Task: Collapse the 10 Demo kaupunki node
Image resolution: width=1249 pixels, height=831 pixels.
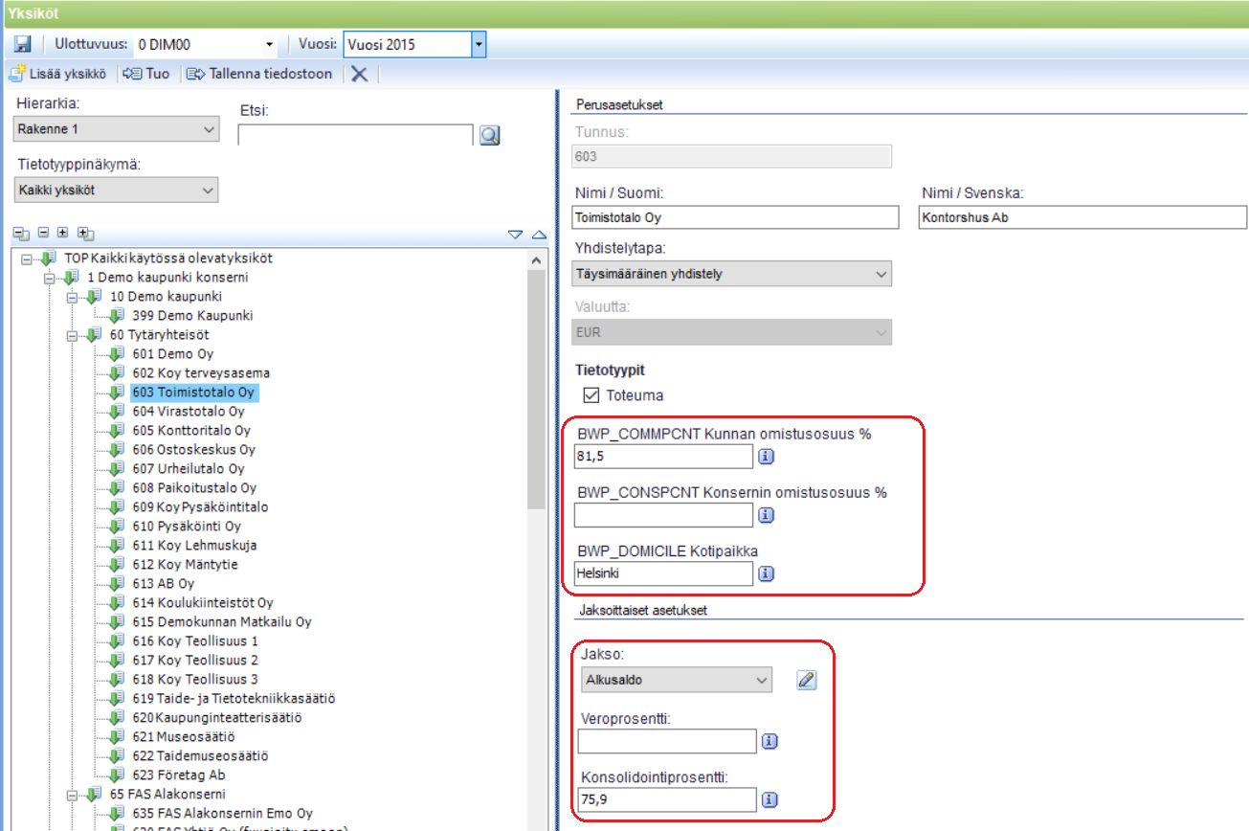Action: pyautogui.click(x=73, y=297)
